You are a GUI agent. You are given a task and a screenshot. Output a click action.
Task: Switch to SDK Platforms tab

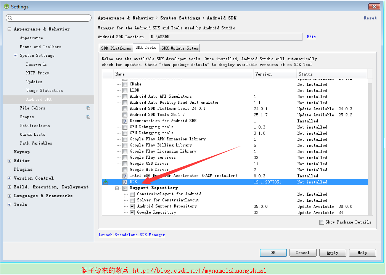[116, 48]
